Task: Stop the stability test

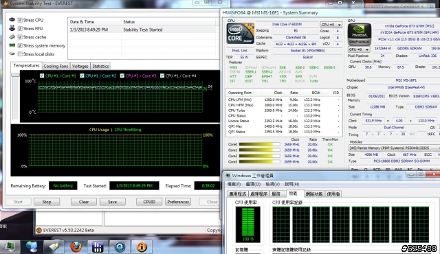Action: 47,202
